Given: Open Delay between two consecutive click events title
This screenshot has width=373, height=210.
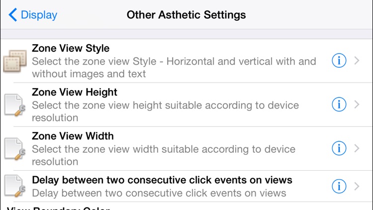Looking at the screenshot, I should coord(162,180).
